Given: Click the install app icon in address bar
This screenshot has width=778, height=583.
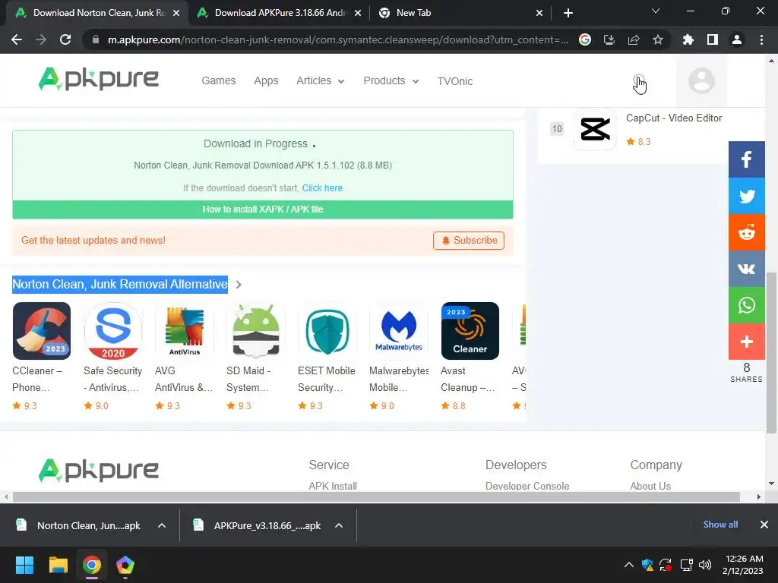Looking at the screenshot, I should coord(609,39).
